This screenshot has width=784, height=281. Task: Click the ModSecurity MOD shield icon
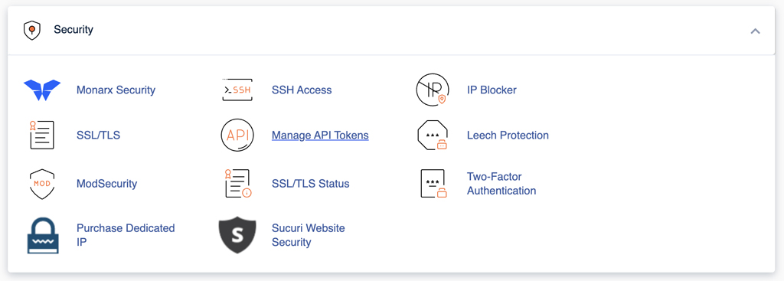(42, 184)
